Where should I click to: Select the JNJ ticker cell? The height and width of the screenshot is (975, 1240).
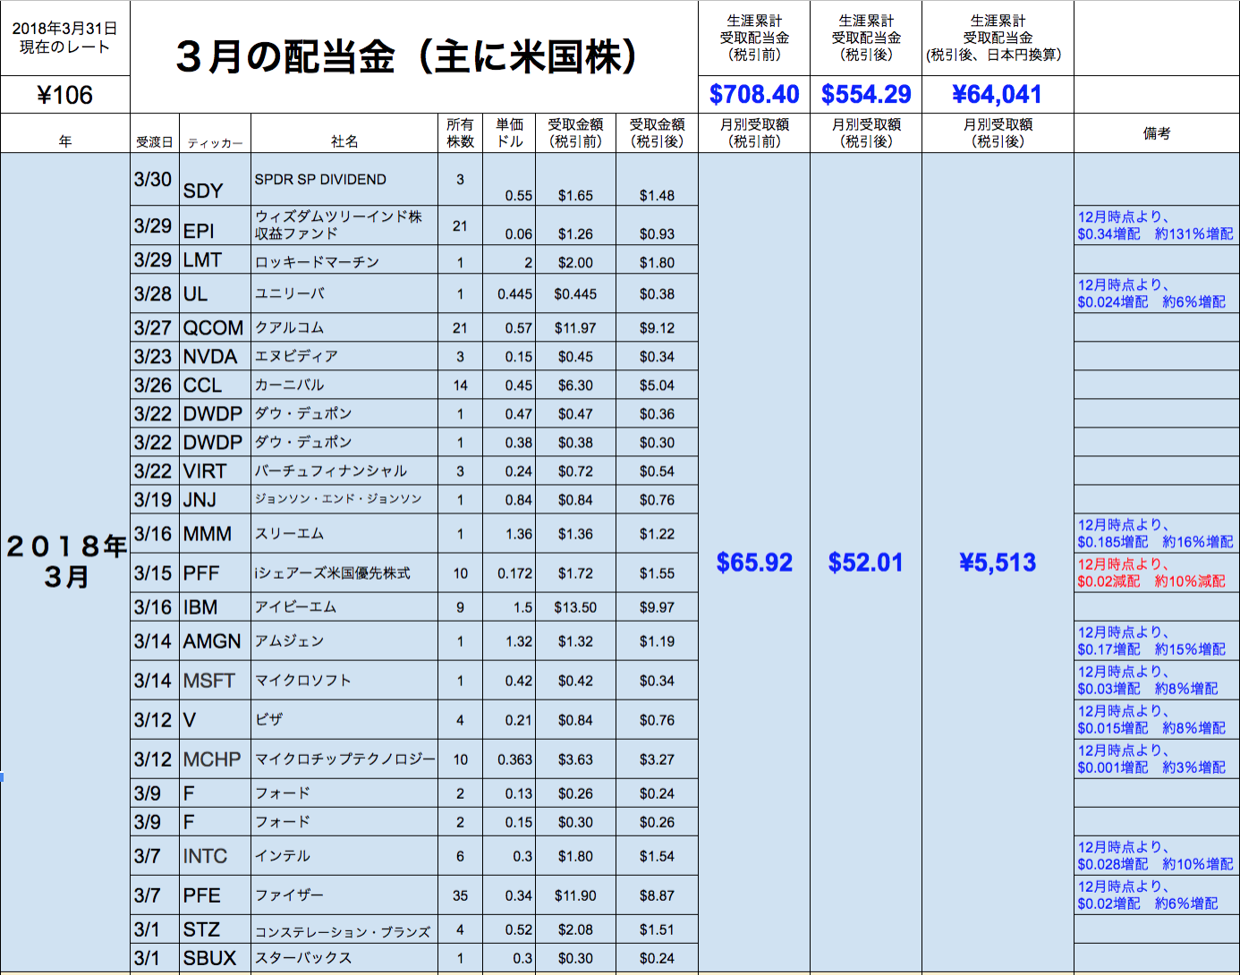click(x=215, y=500)
